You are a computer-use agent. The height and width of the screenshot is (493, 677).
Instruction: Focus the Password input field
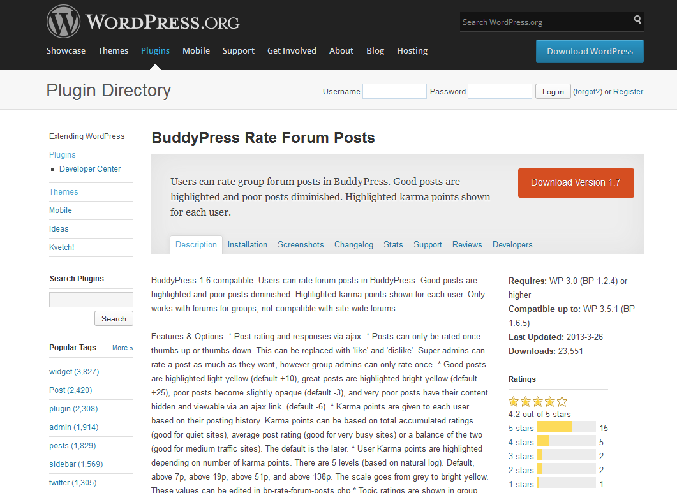click(x=500, y=91)
